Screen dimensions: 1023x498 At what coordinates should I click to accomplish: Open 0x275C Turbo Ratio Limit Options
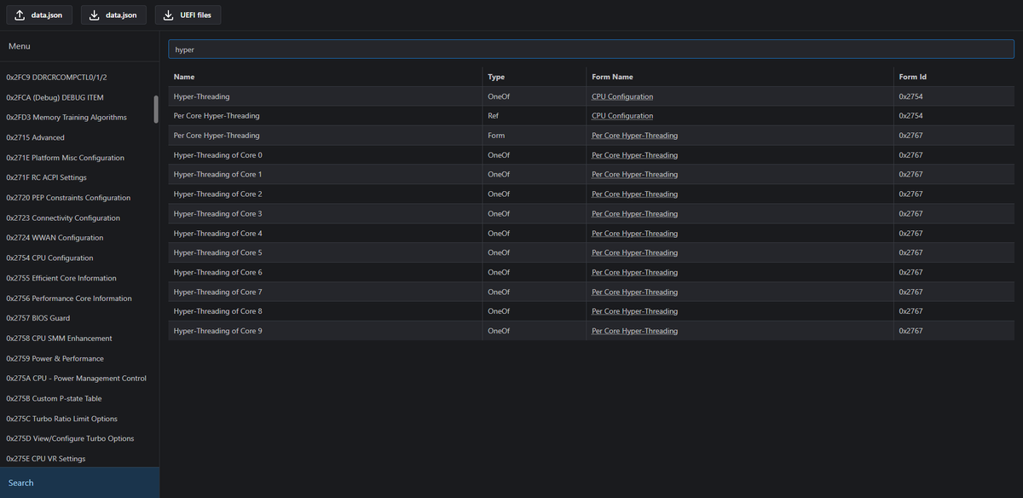[61, 419]
